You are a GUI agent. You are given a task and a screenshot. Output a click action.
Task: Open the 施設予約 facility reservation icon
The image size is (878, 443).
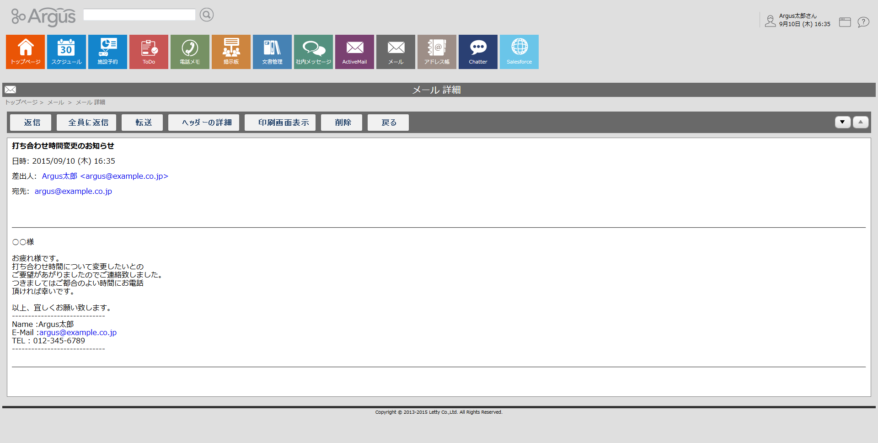[107, 52]
